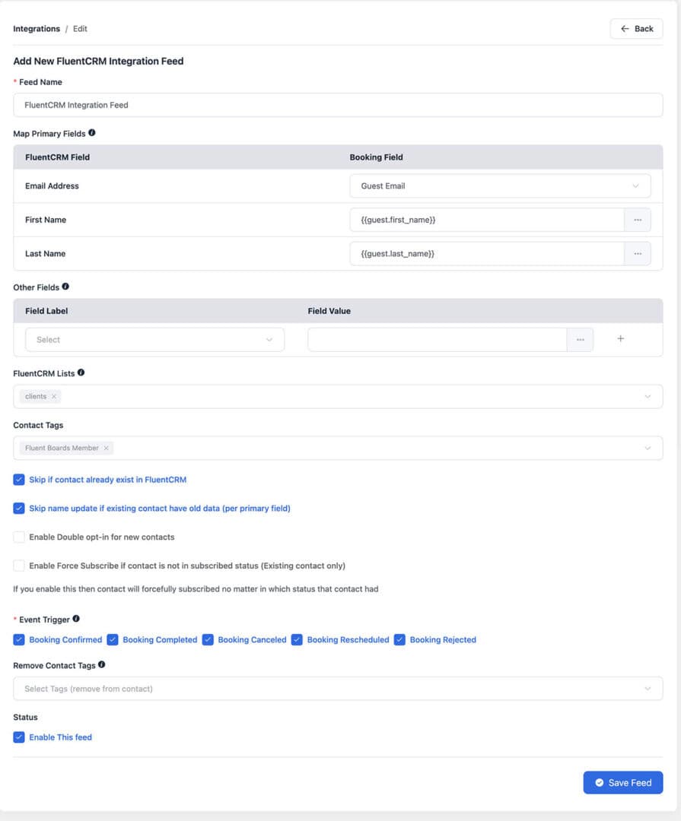
Task: Toggle Skip if contact already exist checkbox
Action: tap(19, 480)
